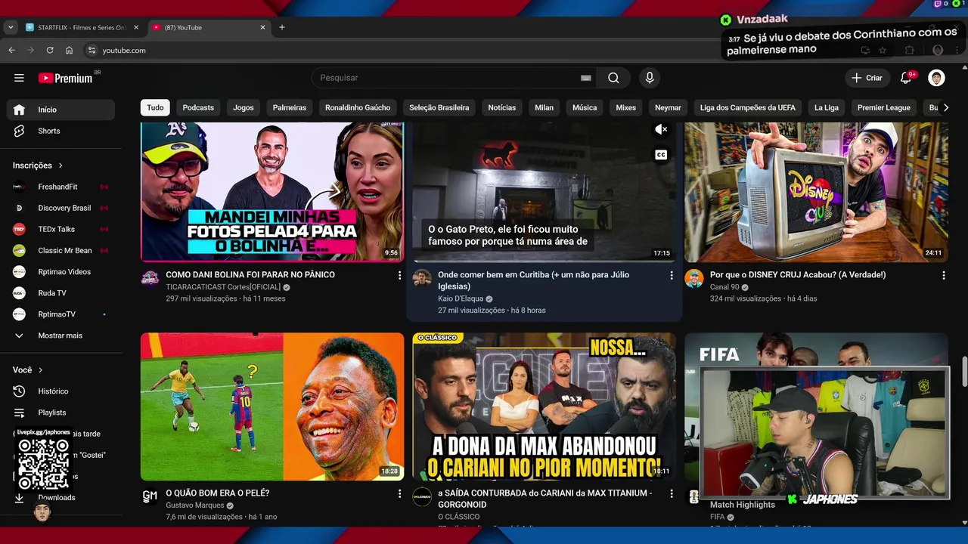Image resolution: width=968 pixels, height=544 pixels.
Task: Go to Início in the sidebar
Action: [61, 110]
